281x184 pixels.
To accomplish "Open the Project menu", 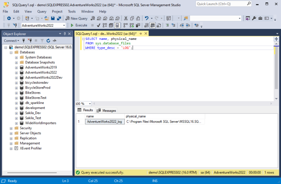I will [57, 11].
